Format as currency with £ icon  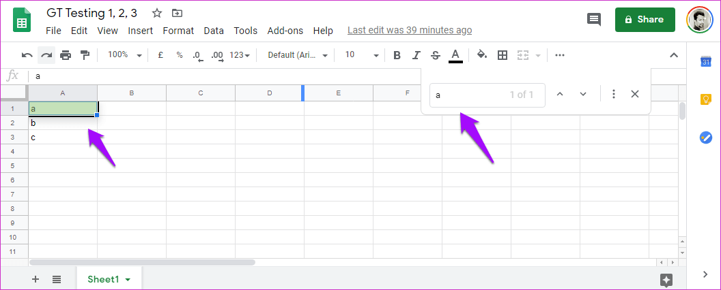(x=160, y=55)
